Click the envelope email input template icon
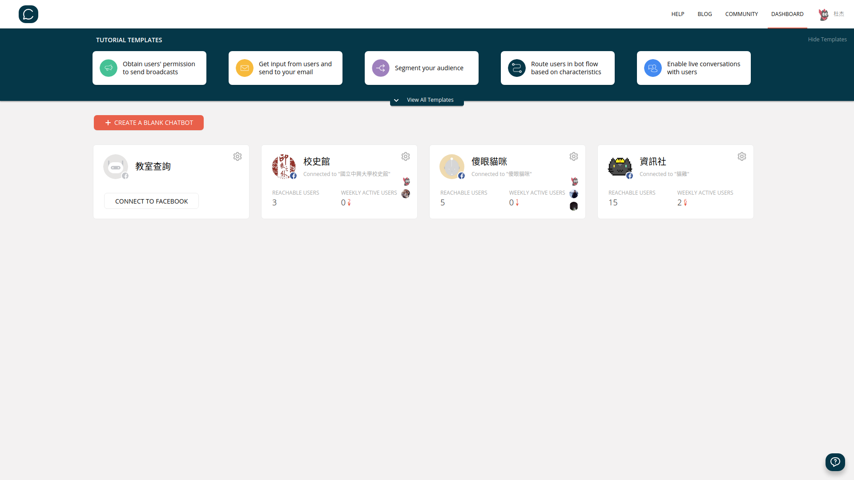This screenshot has height=480, width=854. [245, 68]
